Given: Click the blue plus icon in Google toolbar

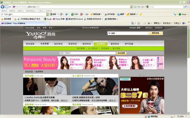Looking at the screenshot, I should tap(66, 14).
